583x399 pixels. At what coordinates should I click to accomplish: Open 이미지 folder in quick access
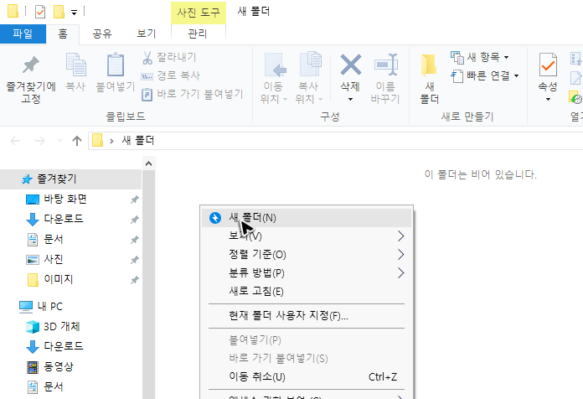pos(59,279)
